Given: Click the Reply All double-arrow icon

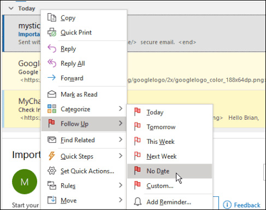Looking at the screenshot, I should pos(52,63).
